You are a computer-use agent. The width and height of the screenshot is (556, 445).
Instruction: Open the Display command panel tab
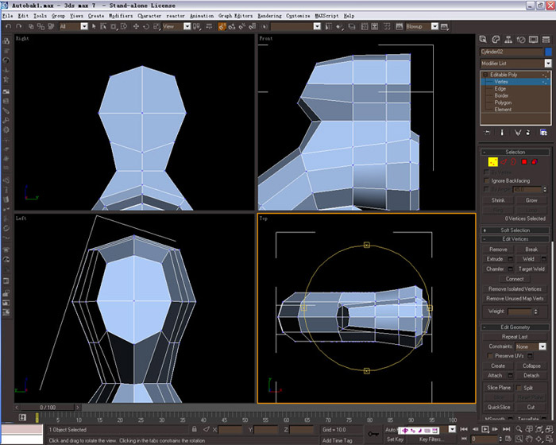tap(533, 40)
